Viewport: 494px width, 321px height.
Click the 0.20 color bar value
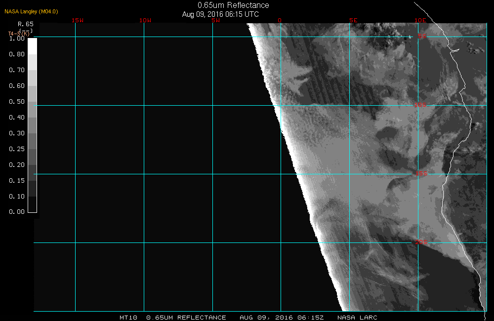[17, 165]
